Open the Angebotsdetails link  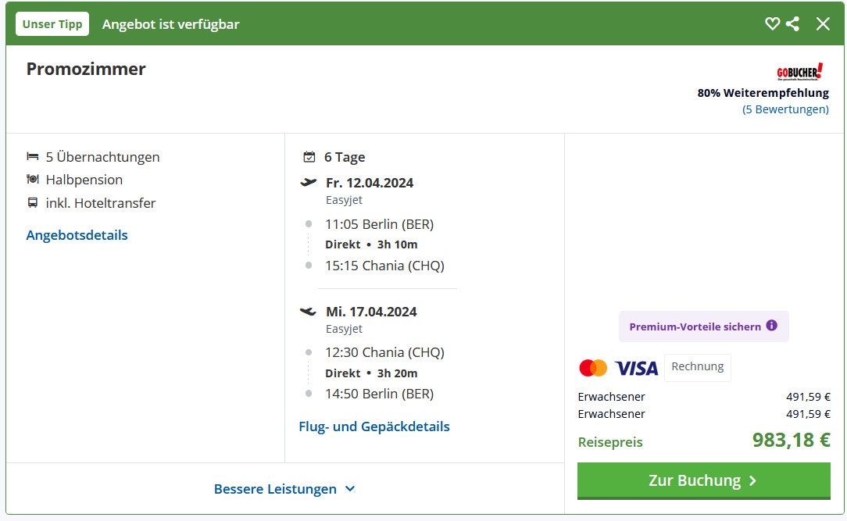tap(77, 235)
